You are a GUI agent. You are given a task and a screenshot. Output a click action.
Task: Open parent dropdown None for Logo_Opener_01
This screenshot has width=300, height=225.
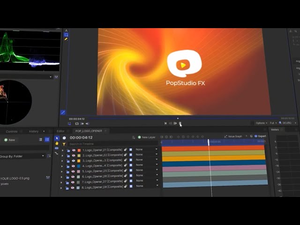[x=147, y=149]
